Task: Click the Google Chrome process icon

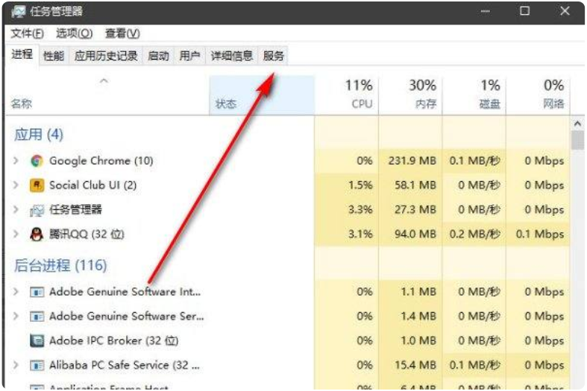Action: 37,161
